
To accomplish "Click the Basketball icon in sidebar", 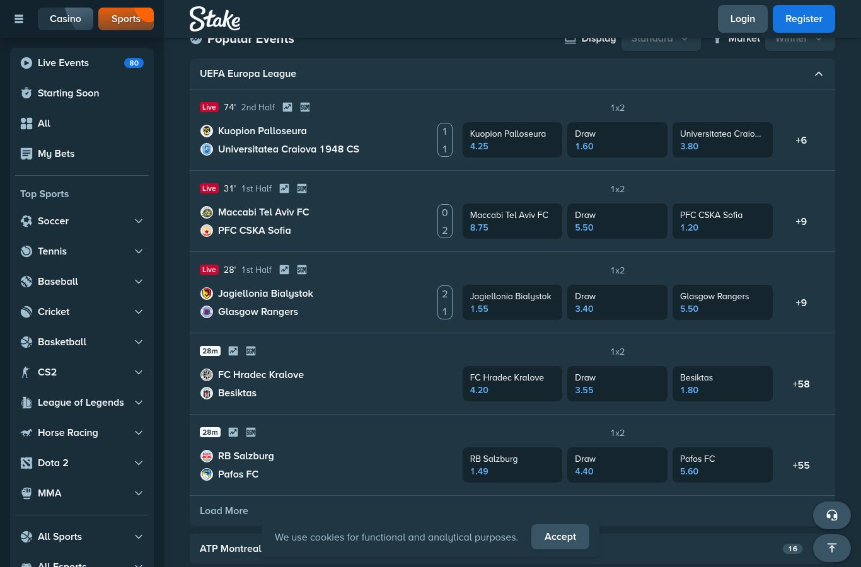I will 26,342.
